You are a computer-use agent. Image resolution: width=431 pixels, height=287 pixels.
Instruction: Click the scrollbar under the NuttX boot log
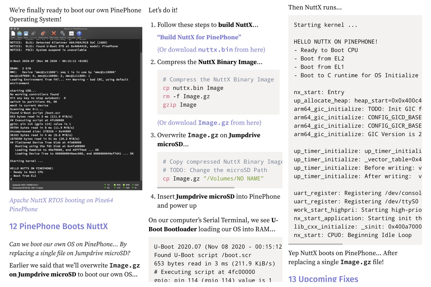315,244
